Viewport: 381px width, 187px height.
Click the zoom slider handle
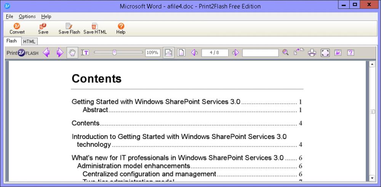[114, 53]
